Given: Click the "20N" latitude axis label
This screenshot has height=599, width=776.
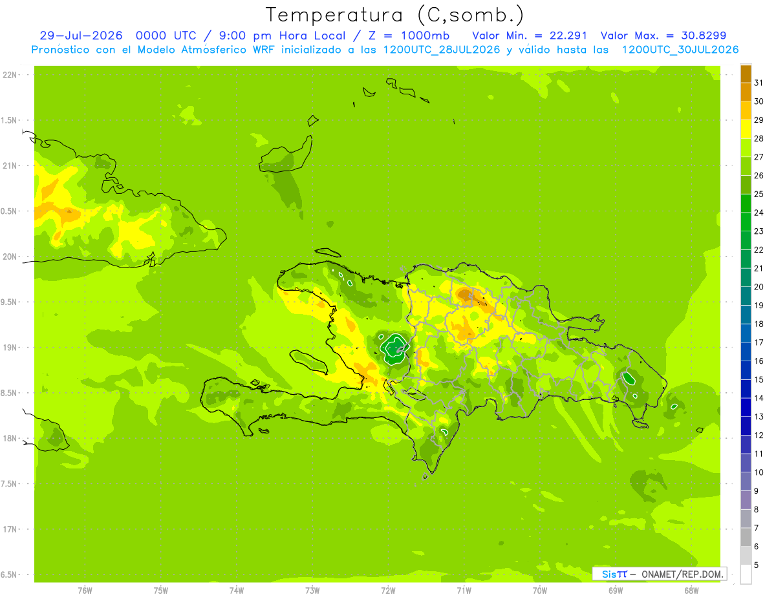Looking at the screenshot, I should tap(10, 257).
